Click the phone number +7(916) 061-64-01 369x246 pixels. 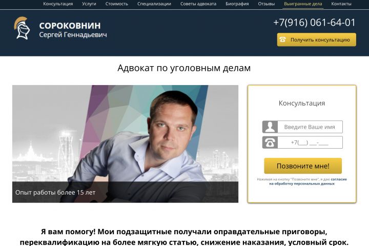[314, 23]
